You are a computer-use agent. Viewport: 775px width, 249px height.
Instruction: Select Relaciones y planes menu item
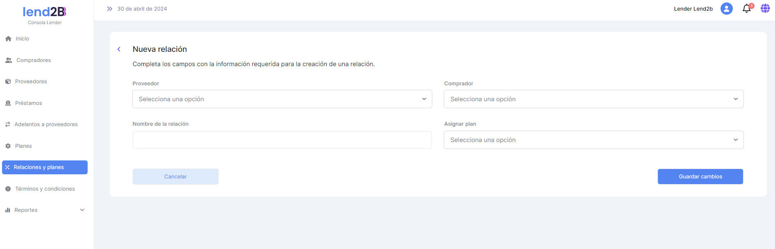[x=45, y=167]
